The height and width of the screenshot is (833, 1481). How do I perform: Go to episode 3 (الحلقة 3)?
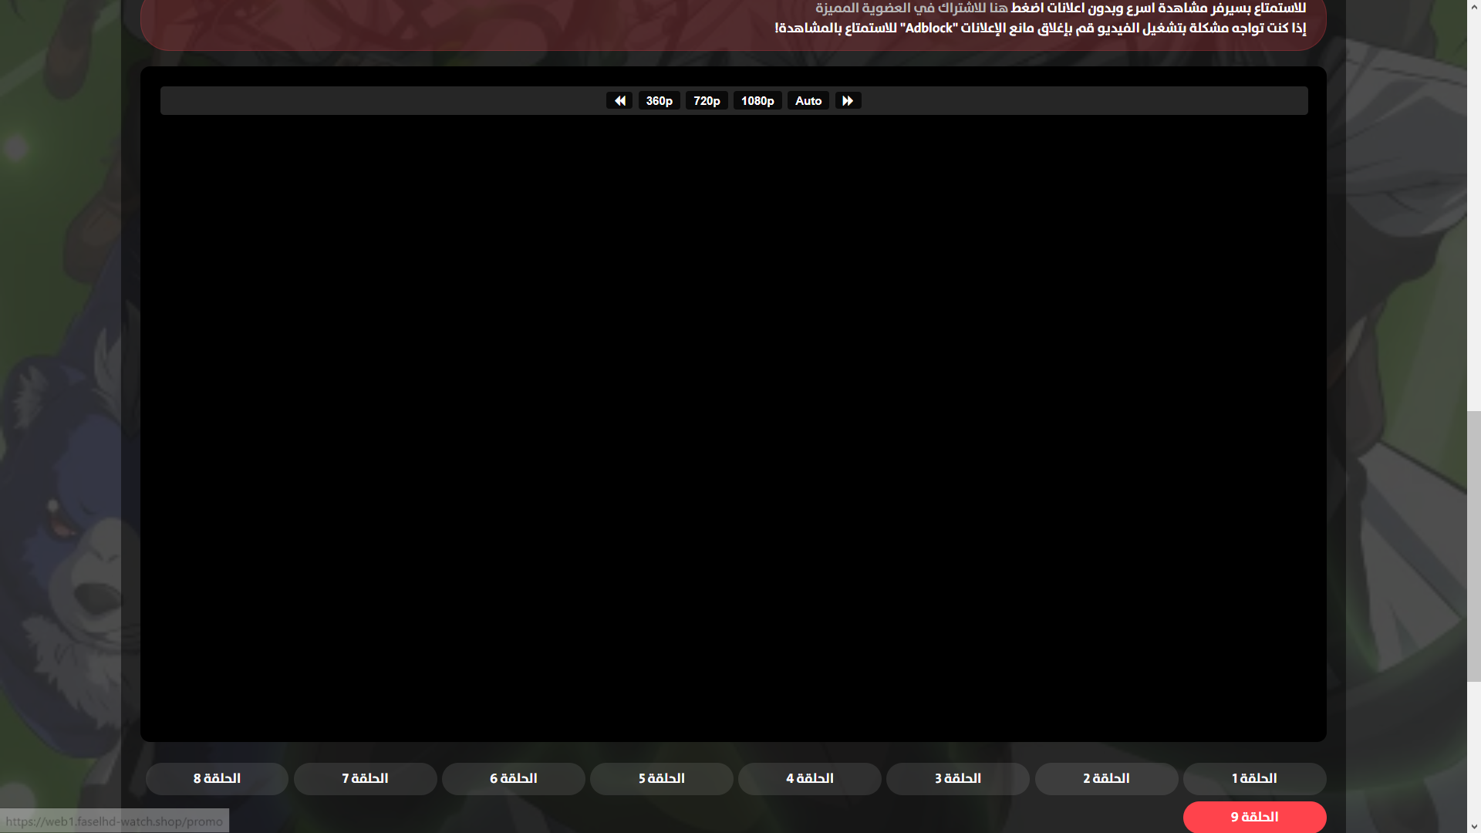coord(958,778)
